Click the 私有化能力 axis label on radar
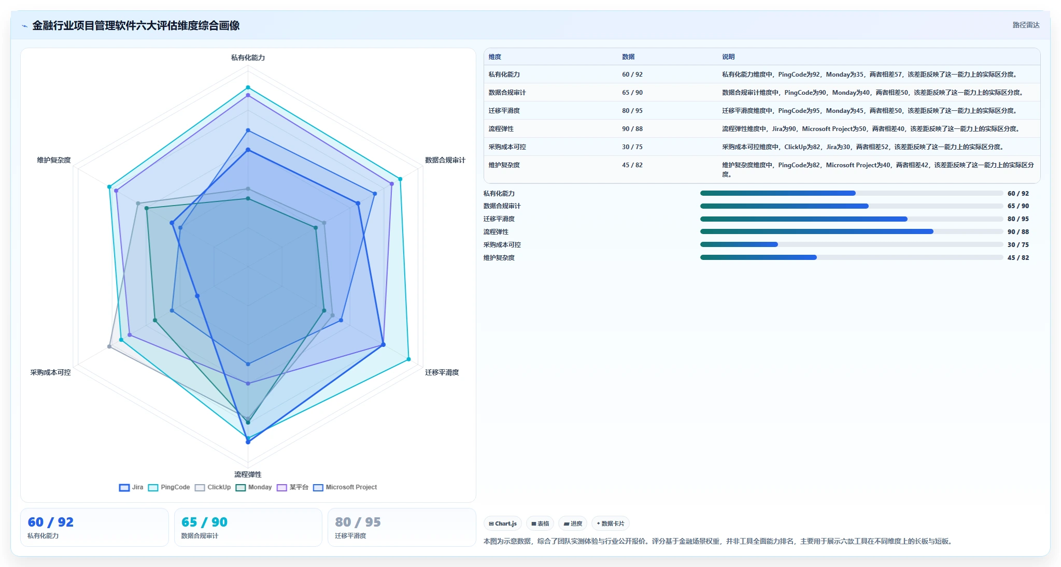Viewport: 1061px width, 567px height. coord(248,57)
